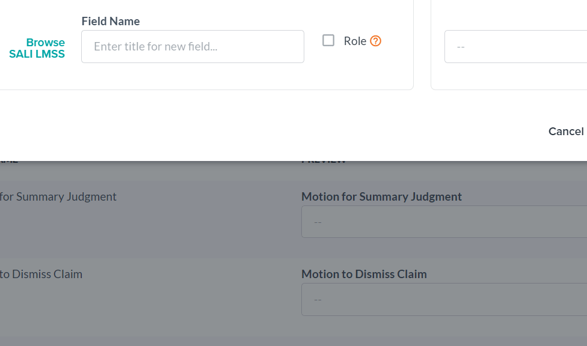Image resolution: width=587 pixels, height=346 pixels.
Task: Click the Role text label
Action: 356,41
